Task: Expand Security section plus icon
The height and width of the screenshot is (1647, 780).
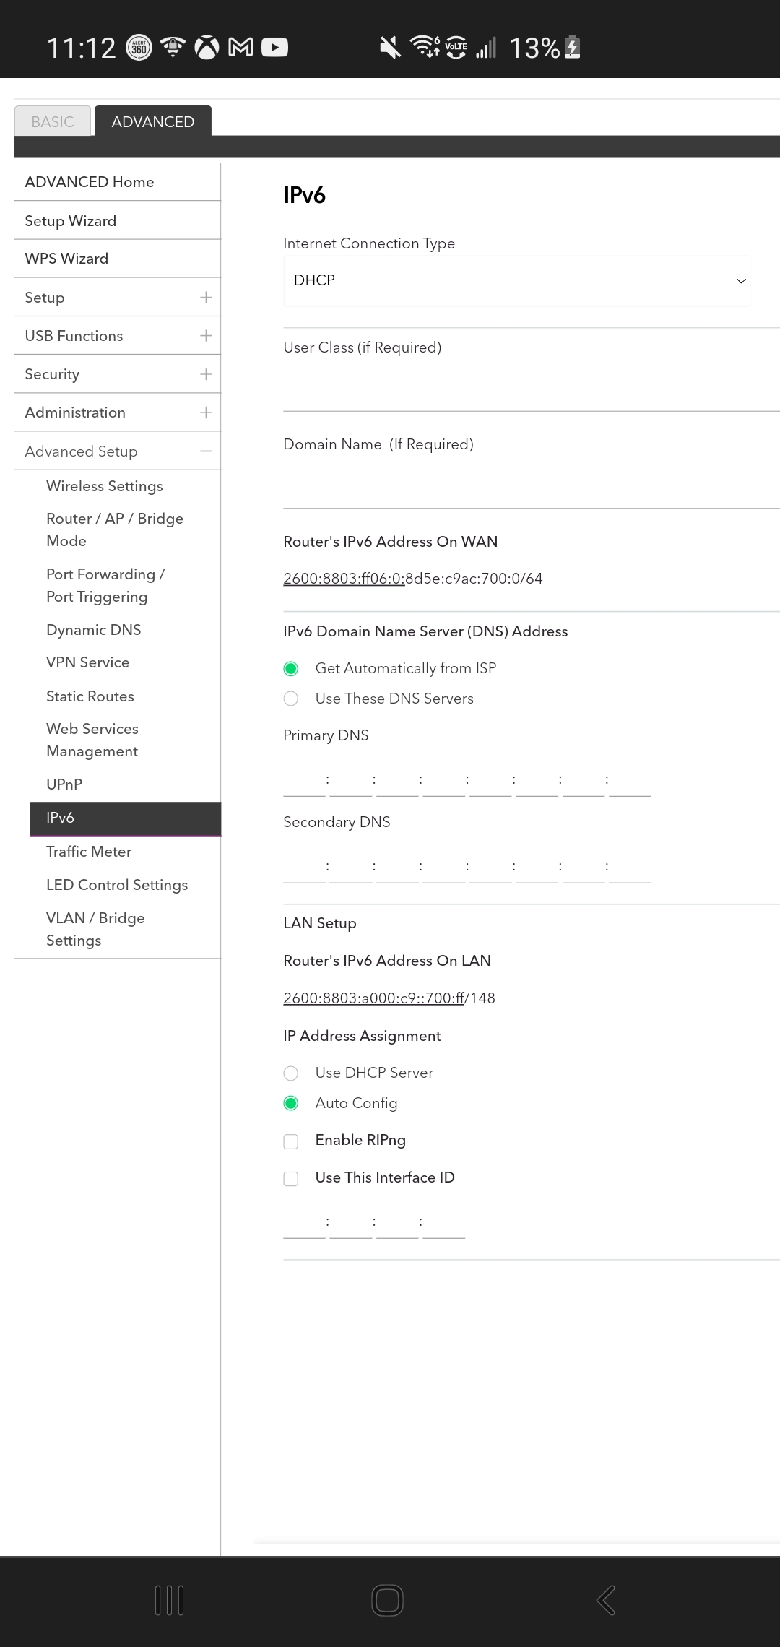Action: [x=206, y=374]
